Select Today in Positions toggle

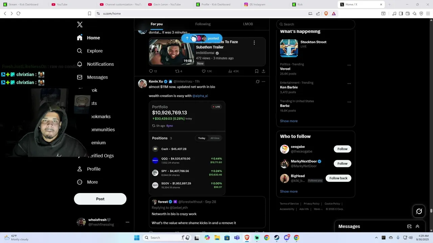pyautogui.click(x=202, y=138)
